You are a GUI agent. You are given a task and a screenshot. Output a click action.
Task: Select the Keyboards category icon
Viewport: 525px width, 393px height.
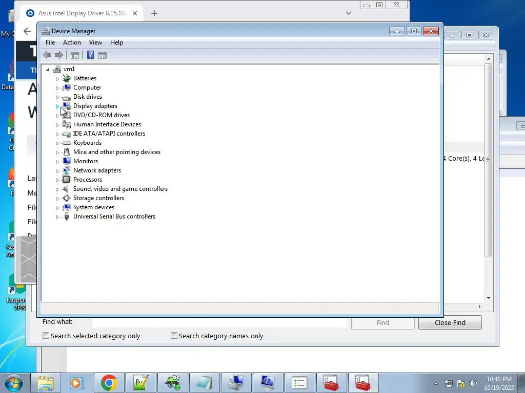coord(67,143)
